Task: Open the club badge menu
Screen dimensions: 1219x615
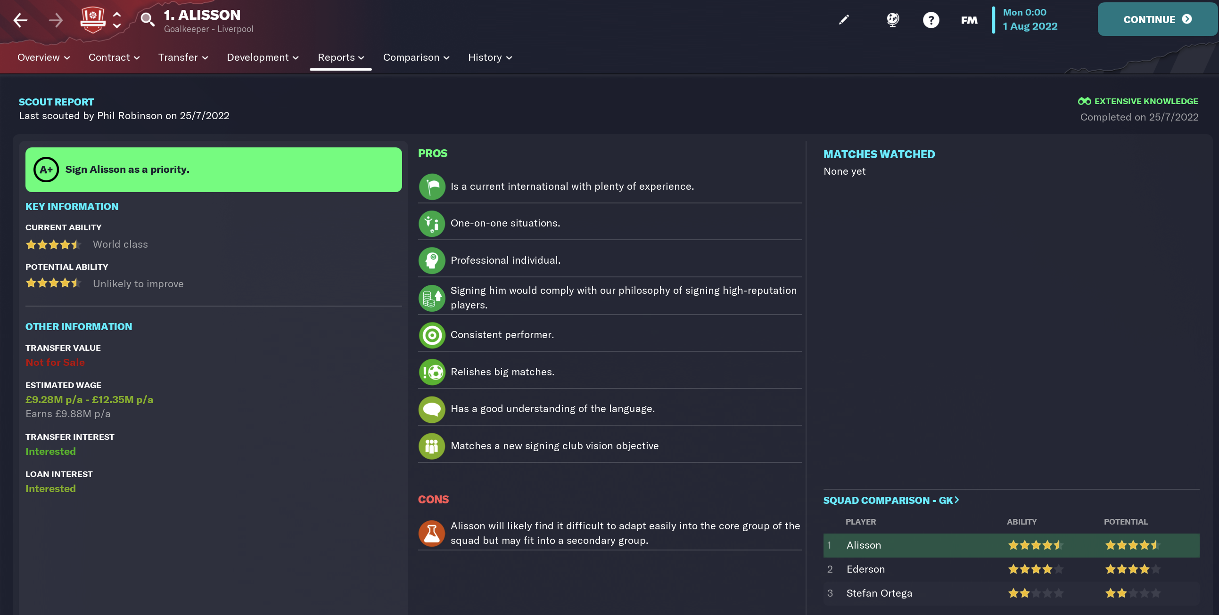Action: (x=93, y=20)
